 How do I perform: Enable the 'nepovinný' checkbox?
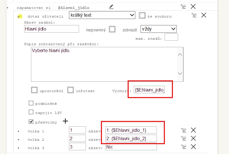pyautogui.click(x=112, y=29)
